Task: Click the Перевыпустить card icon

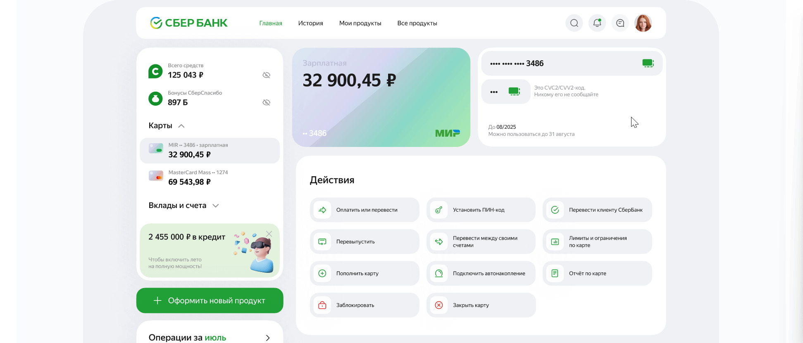Action: [x=322, y=241]
